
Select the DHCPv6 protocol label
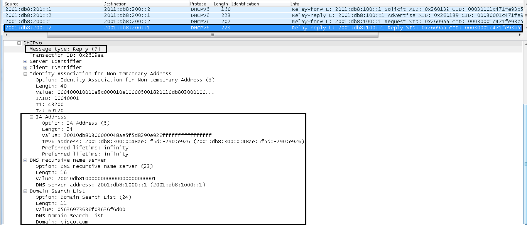point(32,43)
